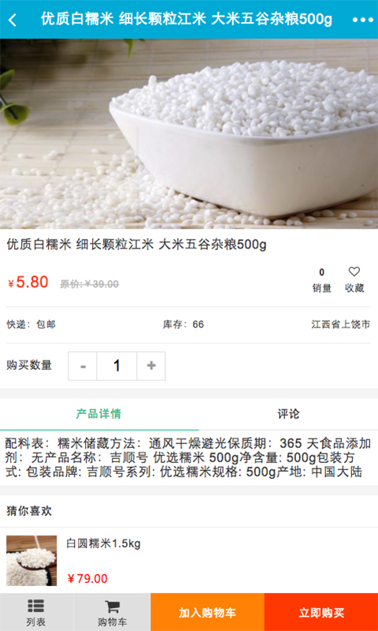Open the 白圆糯米1.5kg thumbnail
Viewport: 378px width, 631px height.
[x=31, y=561]
